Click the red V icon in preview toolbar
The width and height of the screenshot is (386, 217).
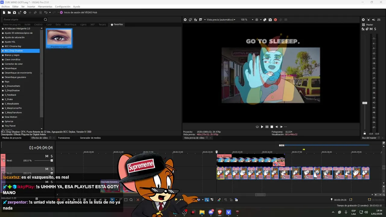275,20
